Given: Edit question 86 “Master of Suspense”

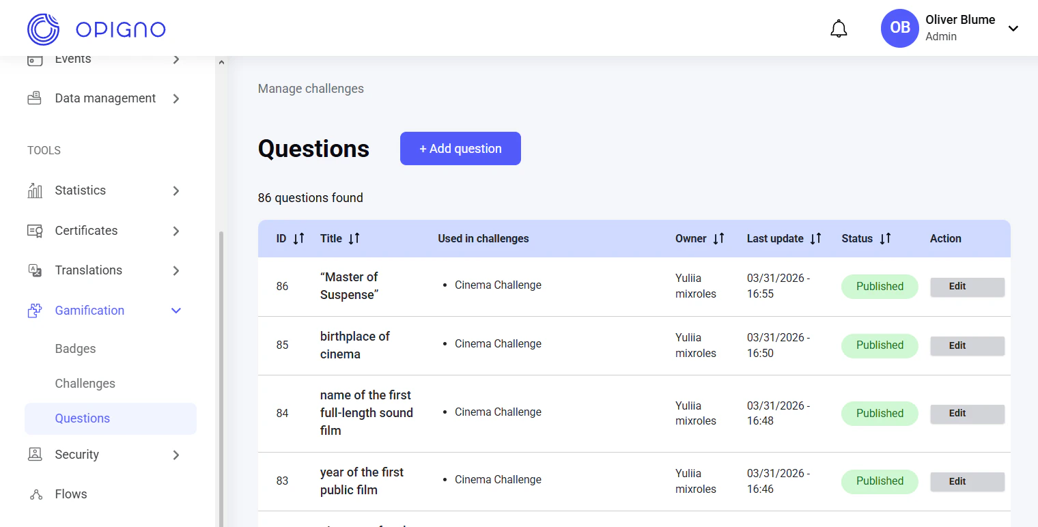Looking at the screenshot, I should click(x=967, y=287).
